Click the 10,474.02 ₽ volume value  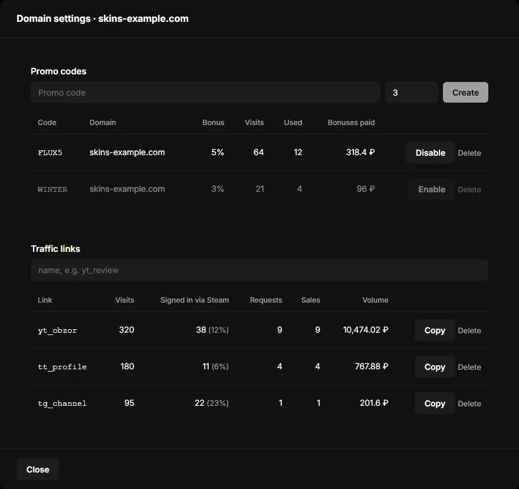click(x=366, y=330)
